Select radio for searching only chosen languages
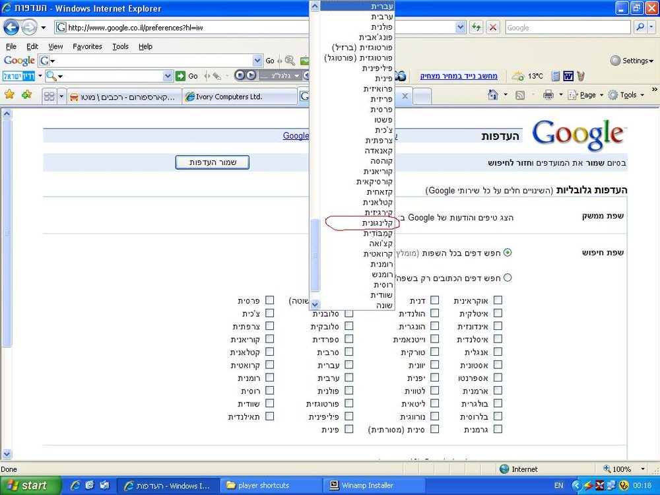Image resolution: width=660 pixels, height=495 pixels. point(508,278)
